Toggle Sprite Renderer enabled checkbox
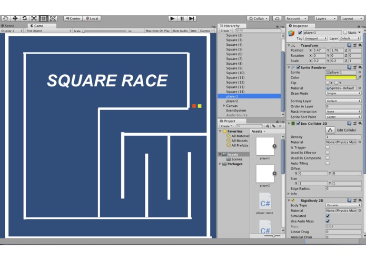 tap(298, 67)
